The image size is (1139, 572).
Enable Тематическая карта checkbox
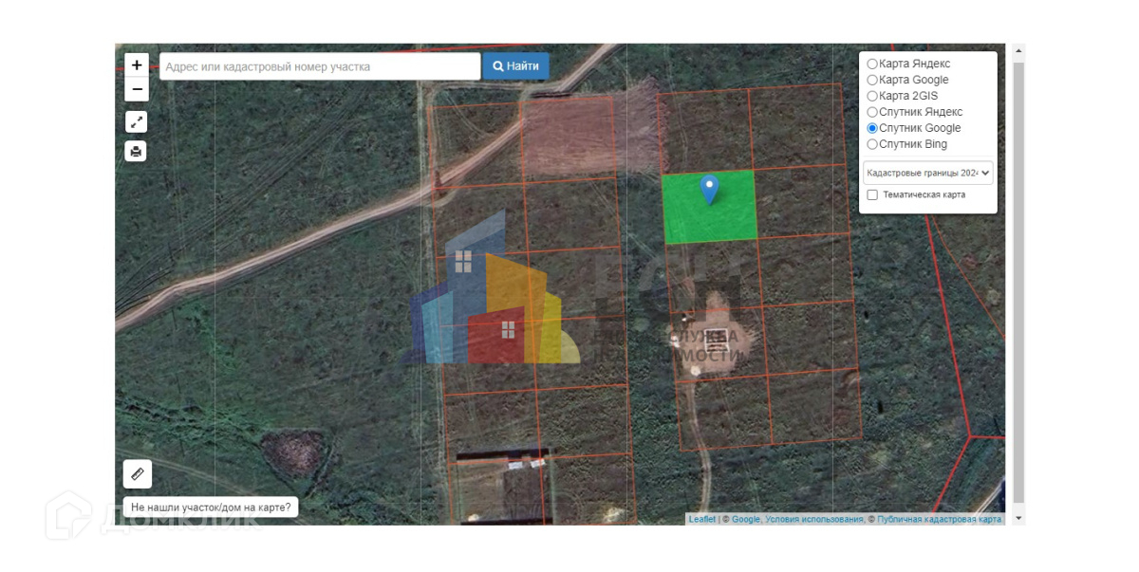[872, 194]
